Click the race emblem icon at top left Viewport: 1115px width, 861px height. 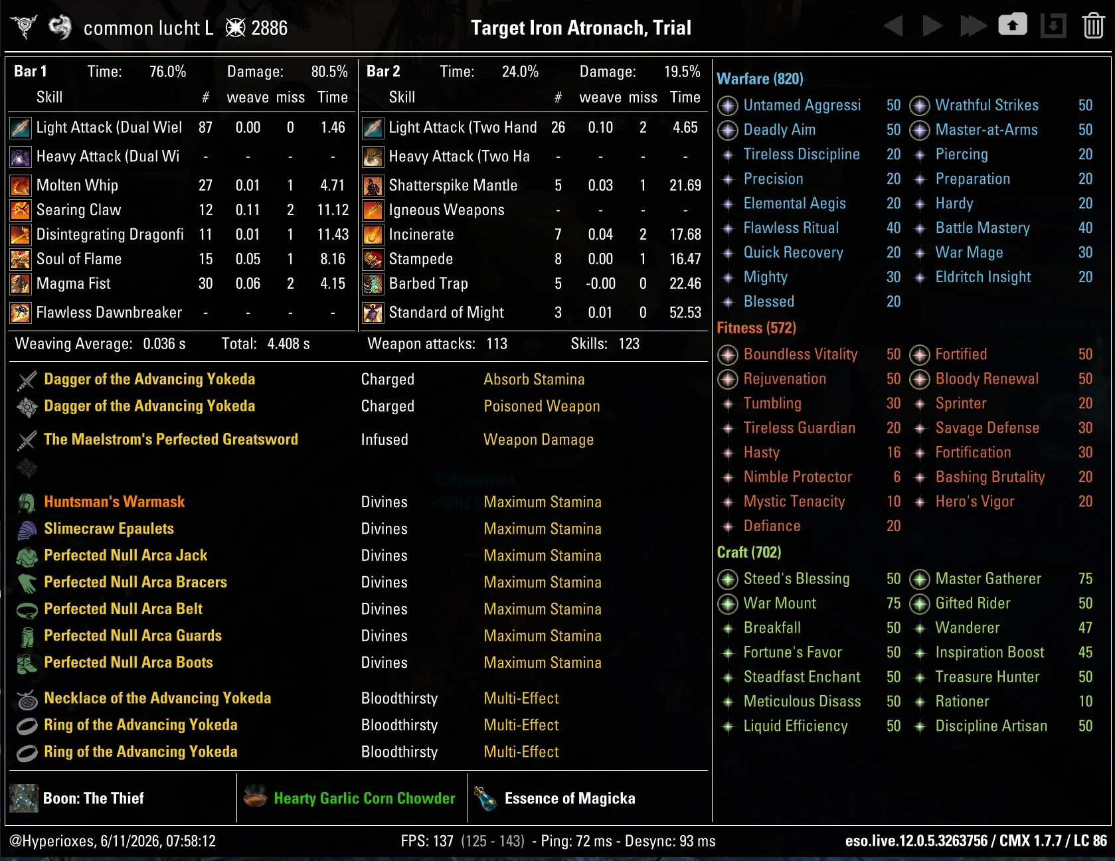tap(24, 27)
